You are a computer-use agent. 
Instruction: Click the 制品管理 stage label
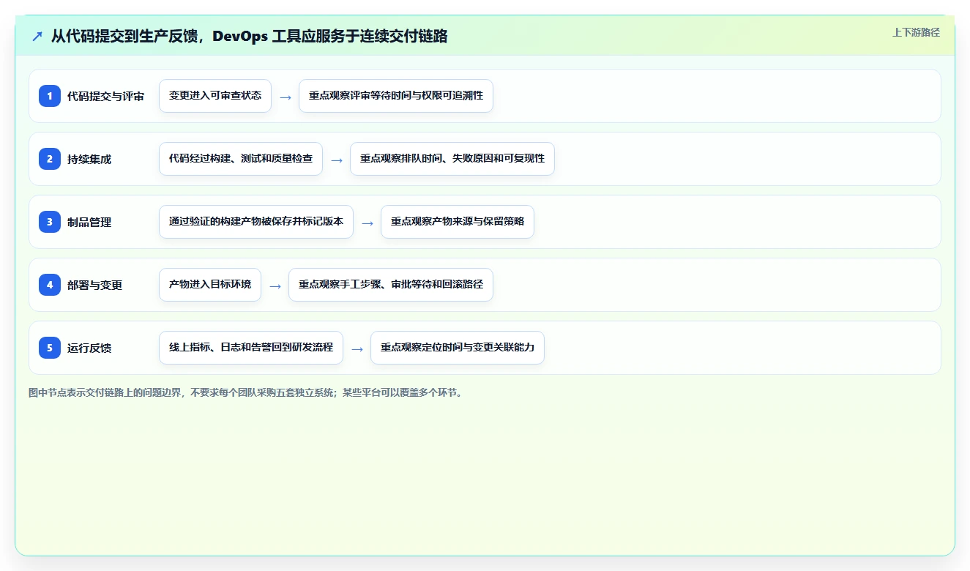(x=89, y=222)
